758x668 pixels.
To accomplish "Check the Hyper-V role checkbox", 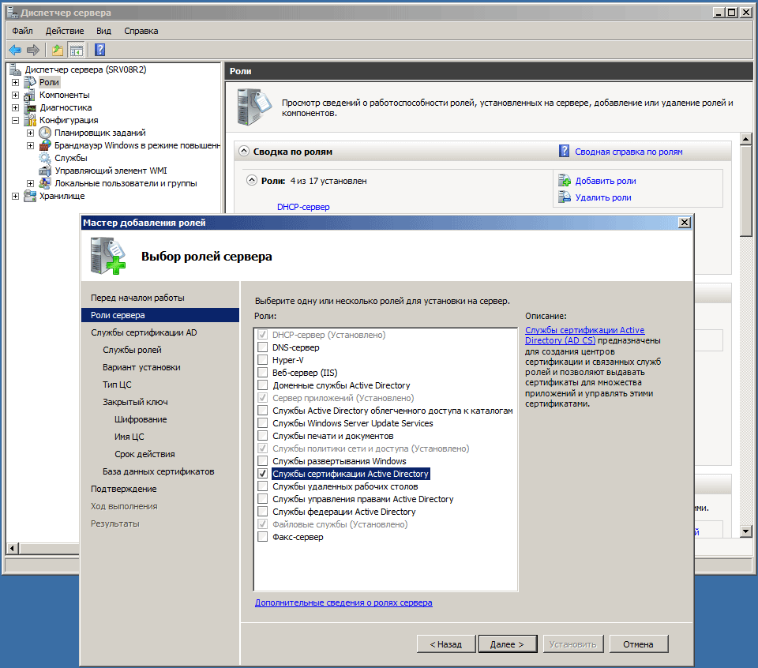I will coord(262,360).
